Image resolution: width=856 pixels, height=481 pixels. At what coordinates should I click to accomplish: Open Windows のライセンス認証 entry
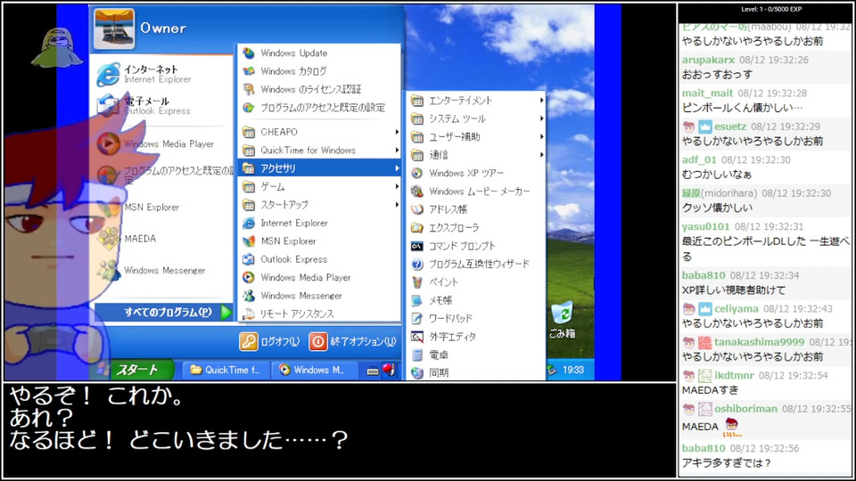coord(319,89)
